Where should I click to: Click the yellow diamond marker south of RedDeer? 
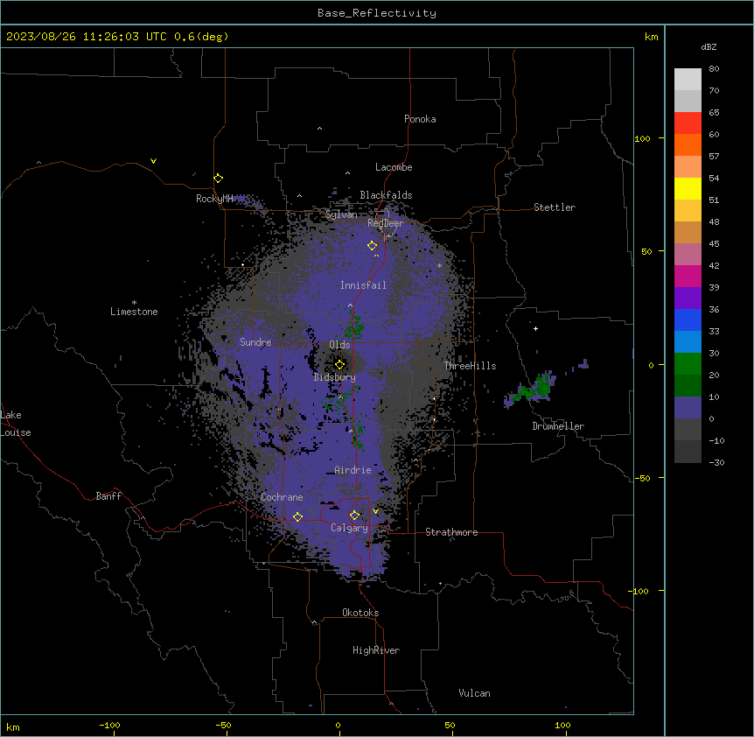click(372, 246)
